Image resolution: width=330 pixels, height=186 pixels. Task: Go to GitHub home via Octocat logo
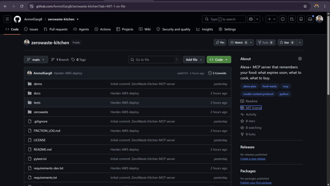click(17, 19)
